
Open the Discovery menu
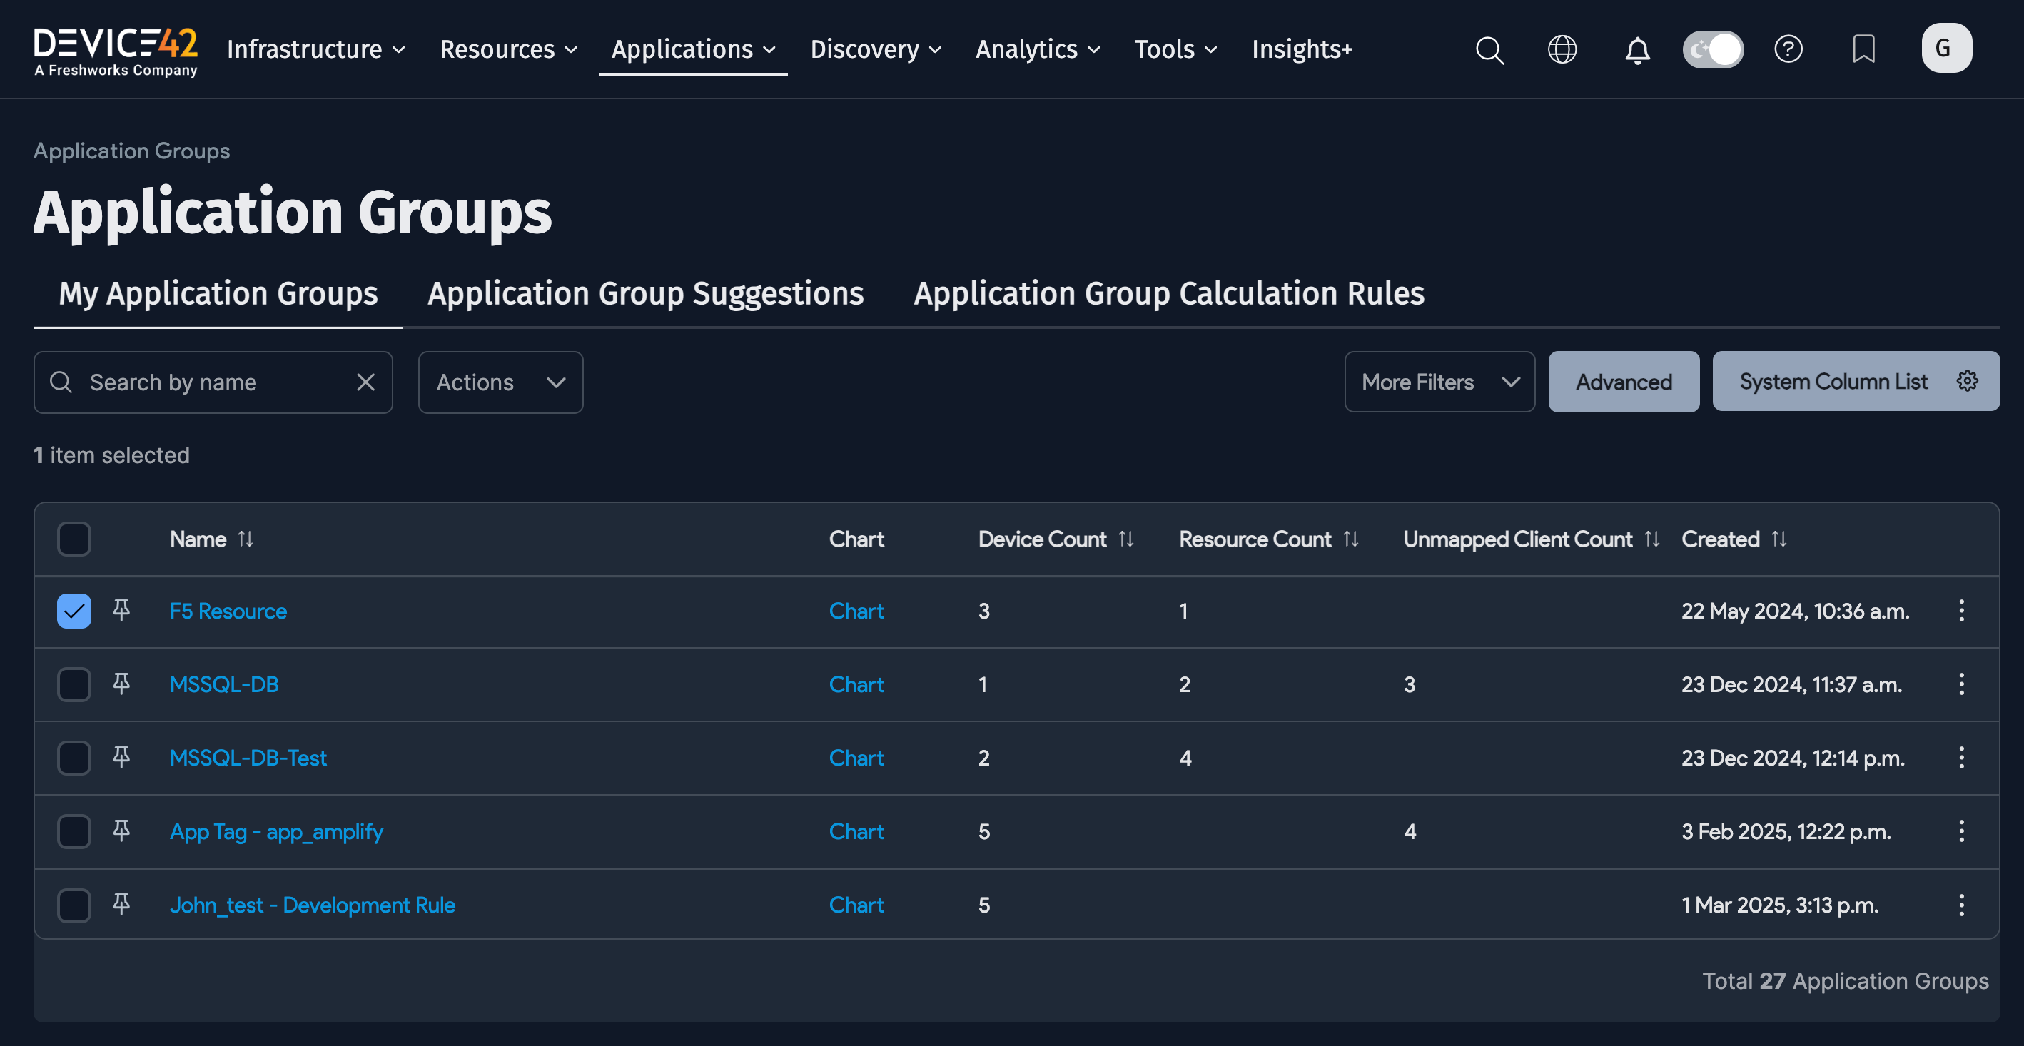(x=874, y=49)
